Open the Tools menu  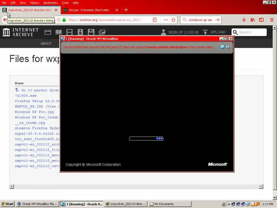(x=65, y=3)
